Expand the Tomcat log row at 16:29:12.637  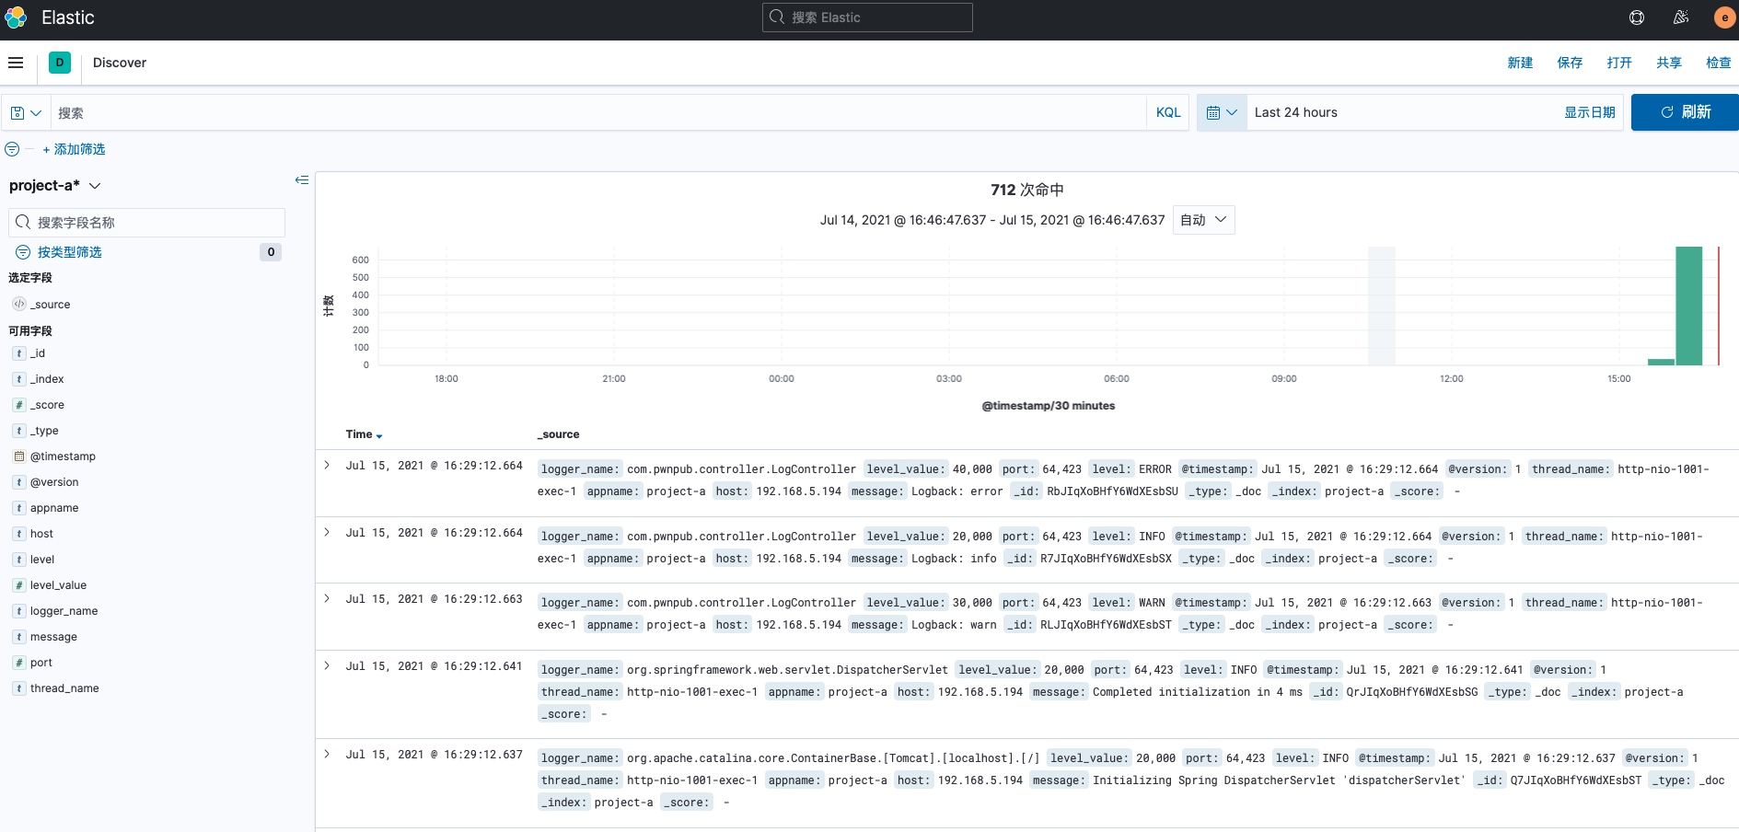click(327, 755)
